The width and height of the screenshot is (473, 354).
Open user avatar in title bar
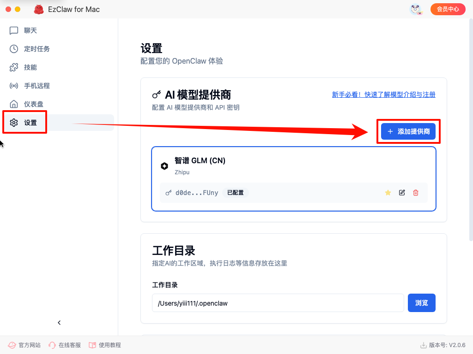[x=416, y=9]
